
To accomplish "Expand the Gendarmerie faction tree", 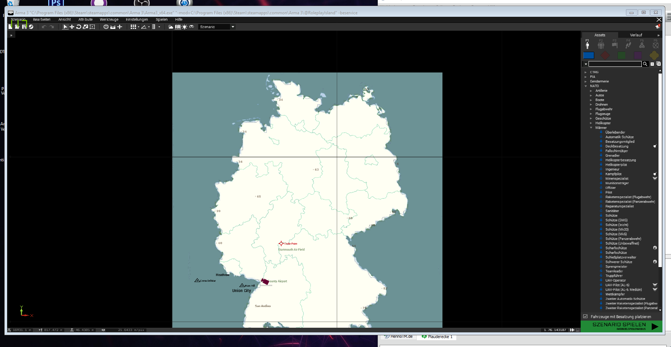I will tap(586, 81).
